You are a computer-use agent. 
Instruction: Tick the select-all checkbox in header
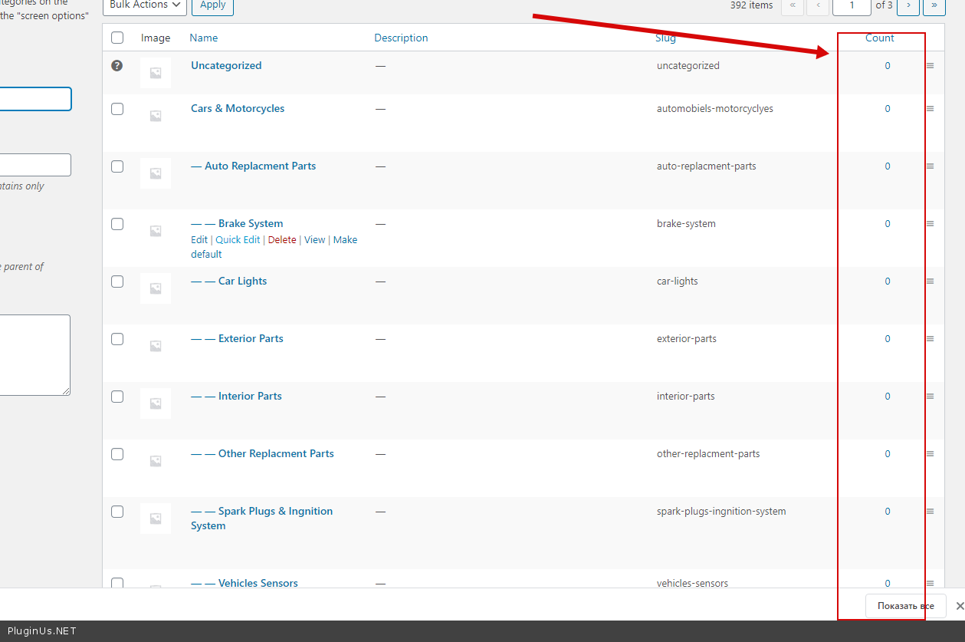click(x=117, y=38)
